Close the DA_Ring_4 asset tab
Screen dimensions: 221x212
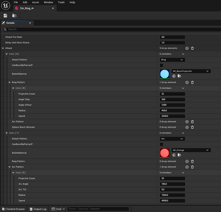[x=53, y=8]
